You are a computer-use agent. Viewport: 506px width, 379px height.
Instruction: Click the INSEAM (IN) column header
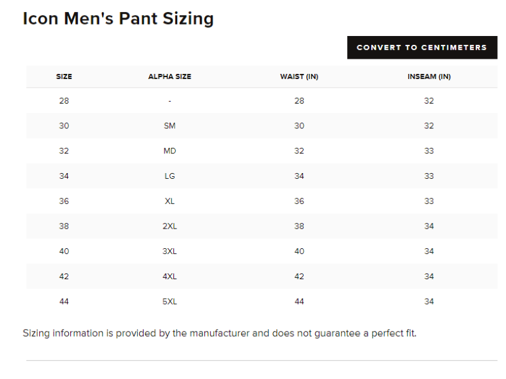click(429, 76)
